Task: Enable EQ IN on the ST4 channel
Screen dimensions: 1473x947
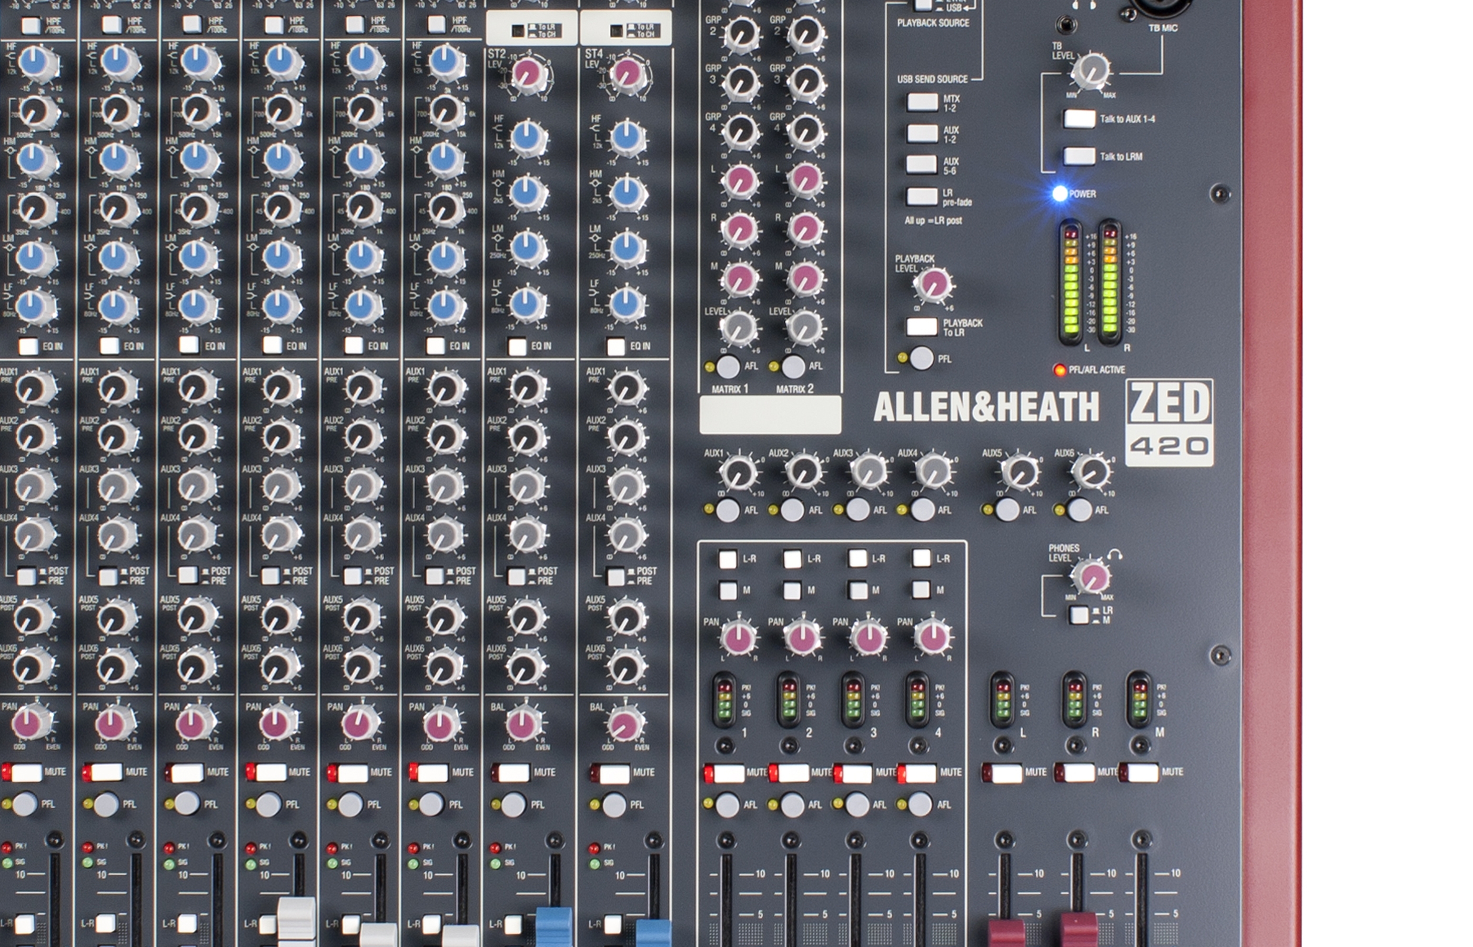Action: (616, 347)
